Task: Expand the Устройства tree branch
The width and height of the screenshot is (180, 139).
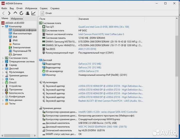Action: (x=3, y=86)
